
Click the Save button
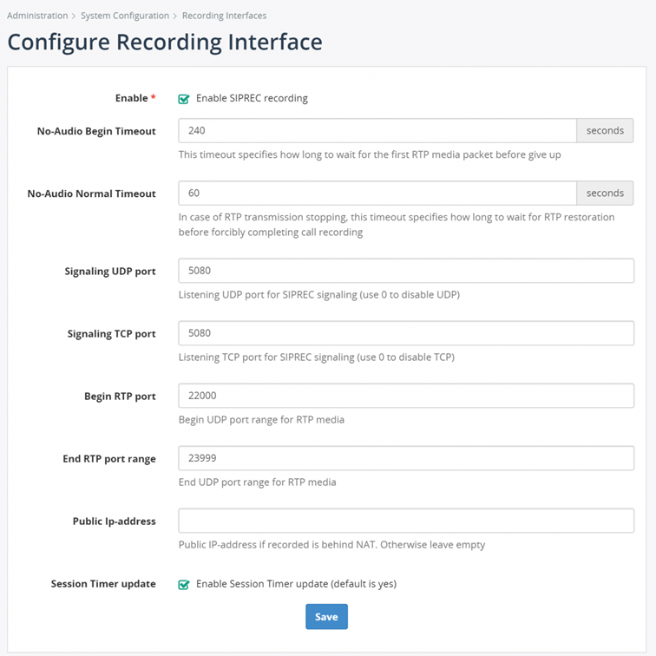coord(326,616)
